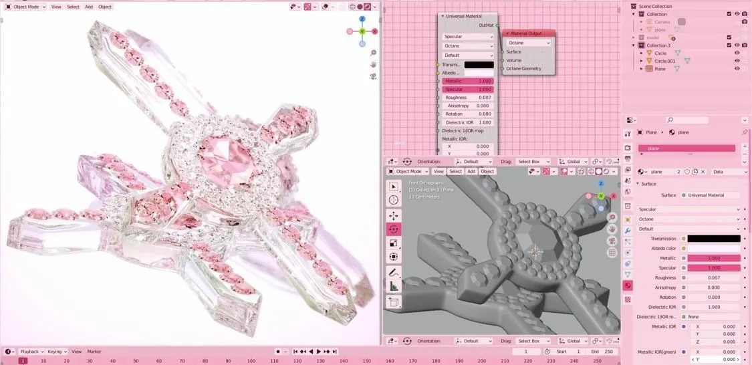
Task: Select the highlighted Rotate tool
Action: (393, 229)
